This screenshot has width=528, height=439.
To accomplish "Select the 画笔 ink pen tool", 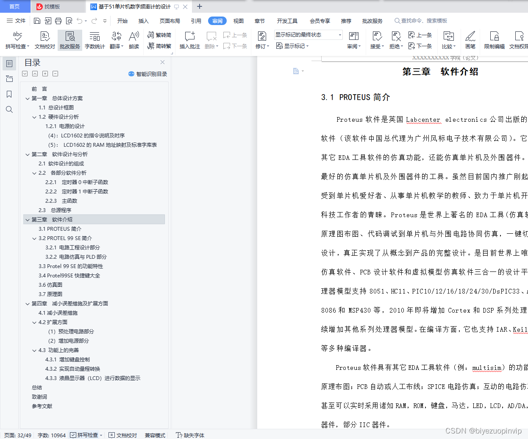I will tap(470, 40).
